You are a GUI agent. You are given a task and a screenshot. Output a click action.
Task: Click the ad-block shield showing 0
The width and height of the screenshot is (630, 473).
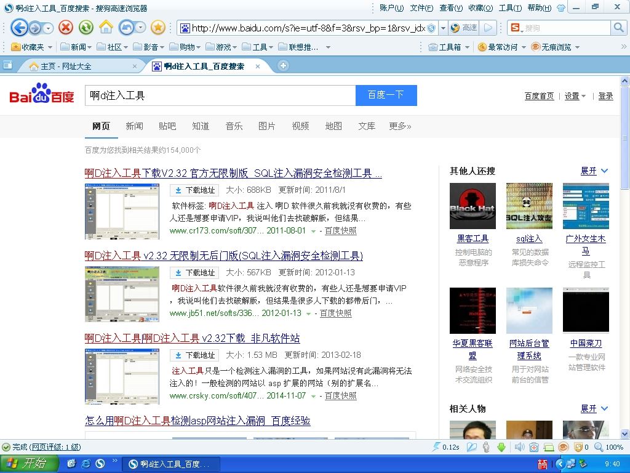[x=581, y=447]
